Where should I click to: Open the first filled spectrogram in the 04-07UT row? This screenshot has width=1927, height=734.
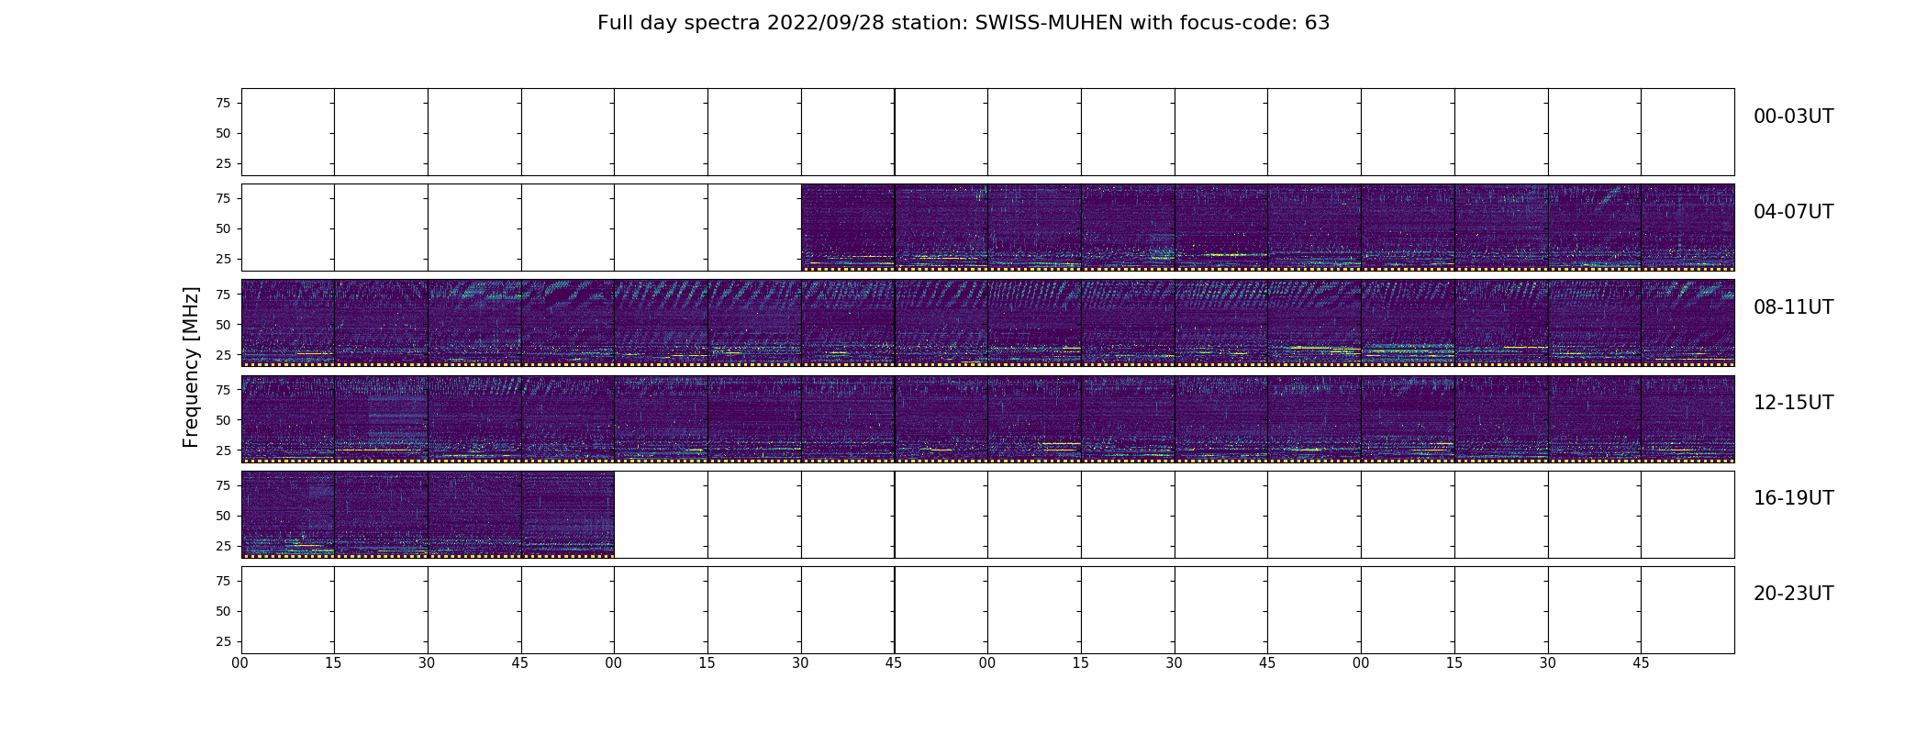pyautogui.click(x=848, y=228)
